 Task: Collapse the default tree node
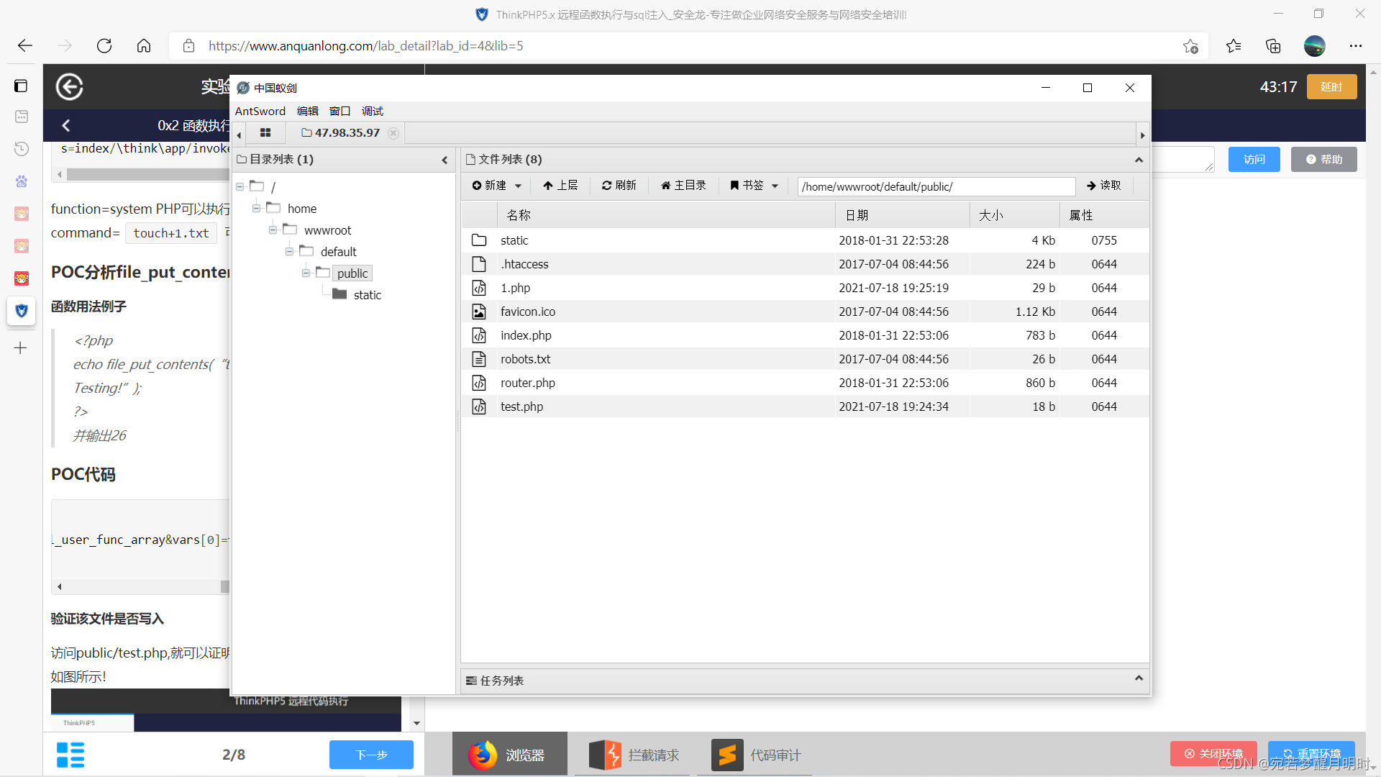point(289,252)
